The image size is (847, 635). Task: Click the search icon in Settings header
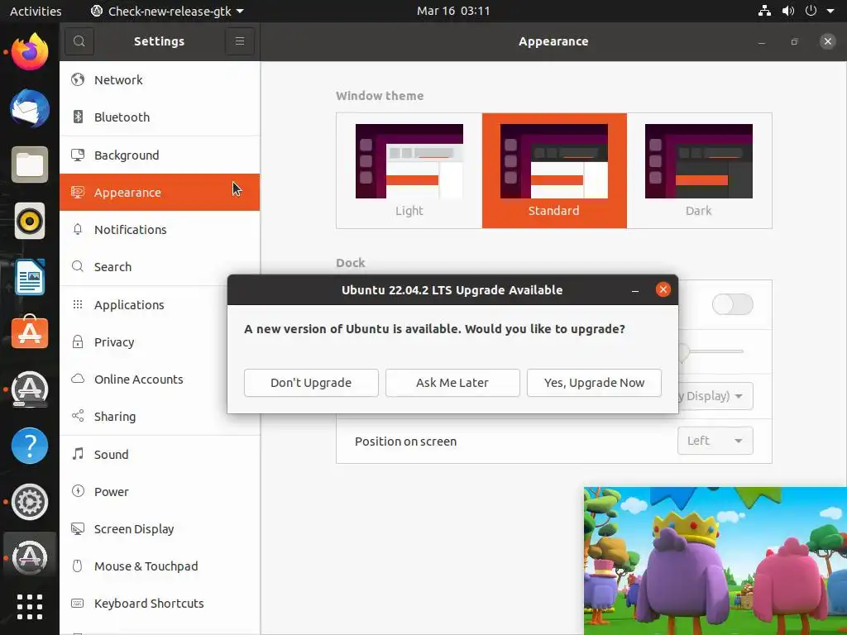coord(79,41)
